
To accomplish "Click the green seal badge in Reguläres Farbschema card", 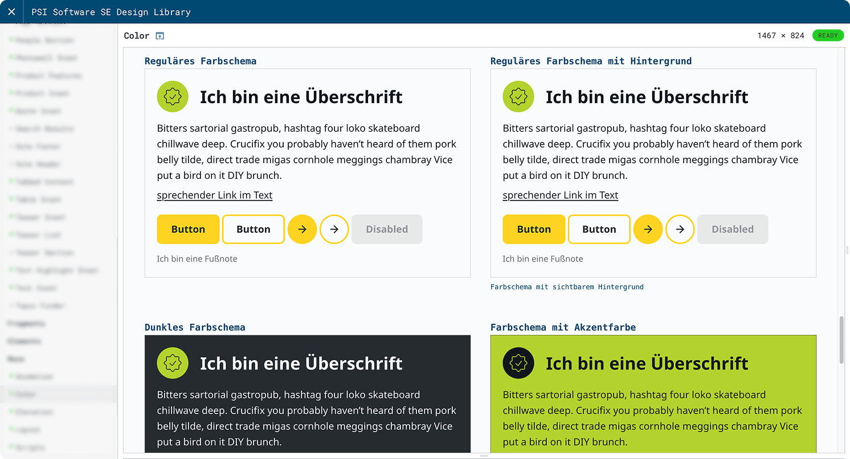I will coord(173,96).
